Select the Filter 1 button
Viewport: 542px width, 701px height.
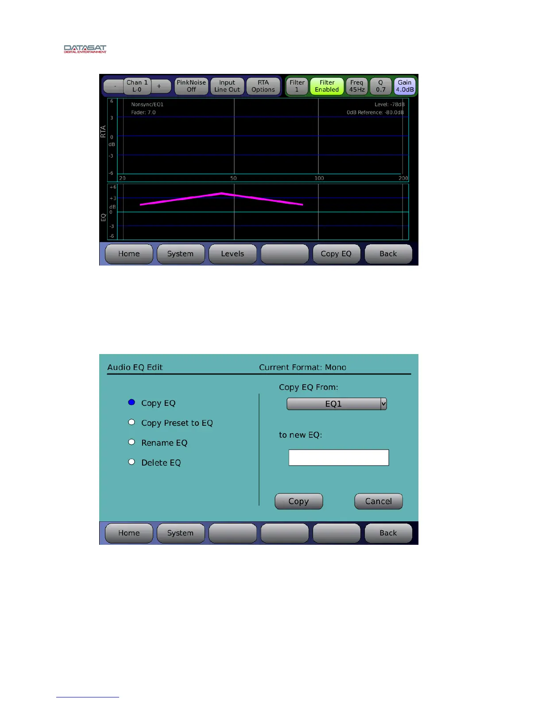(297, 86)
